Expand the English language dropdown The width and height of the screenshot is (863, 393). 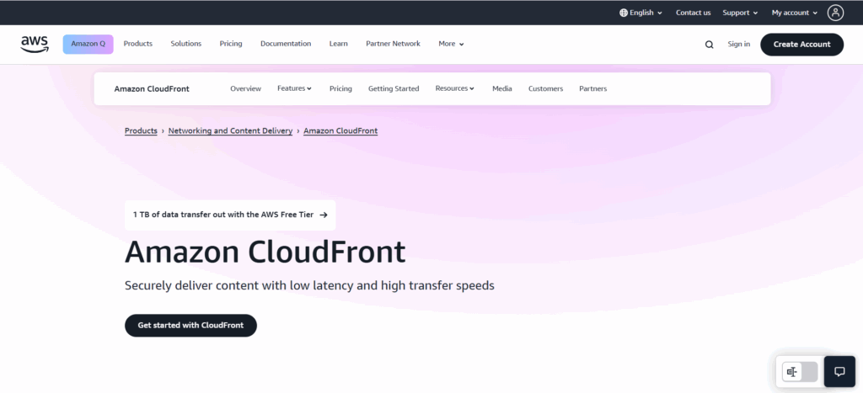click(641, 13)
